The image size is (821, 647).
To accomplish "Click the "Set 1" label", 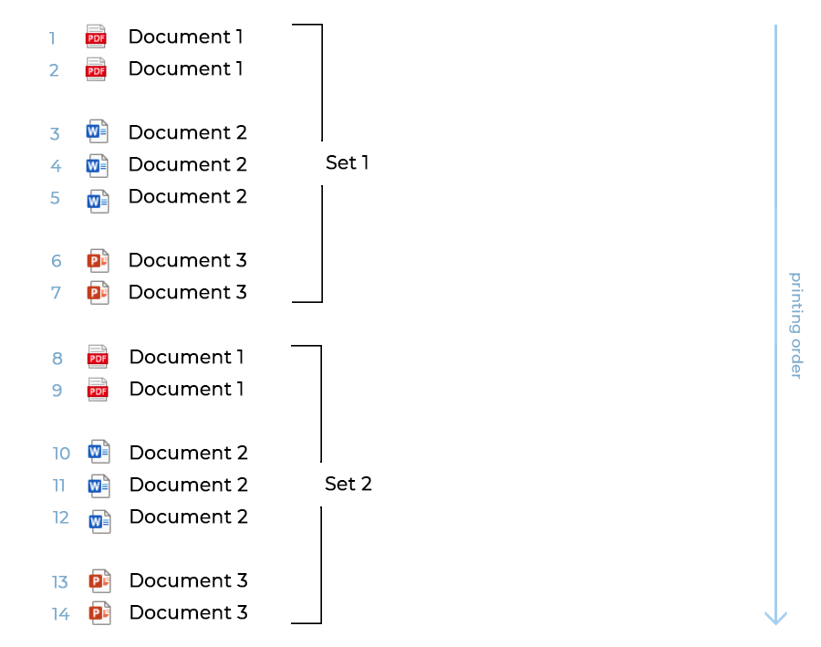I will 347,163.
